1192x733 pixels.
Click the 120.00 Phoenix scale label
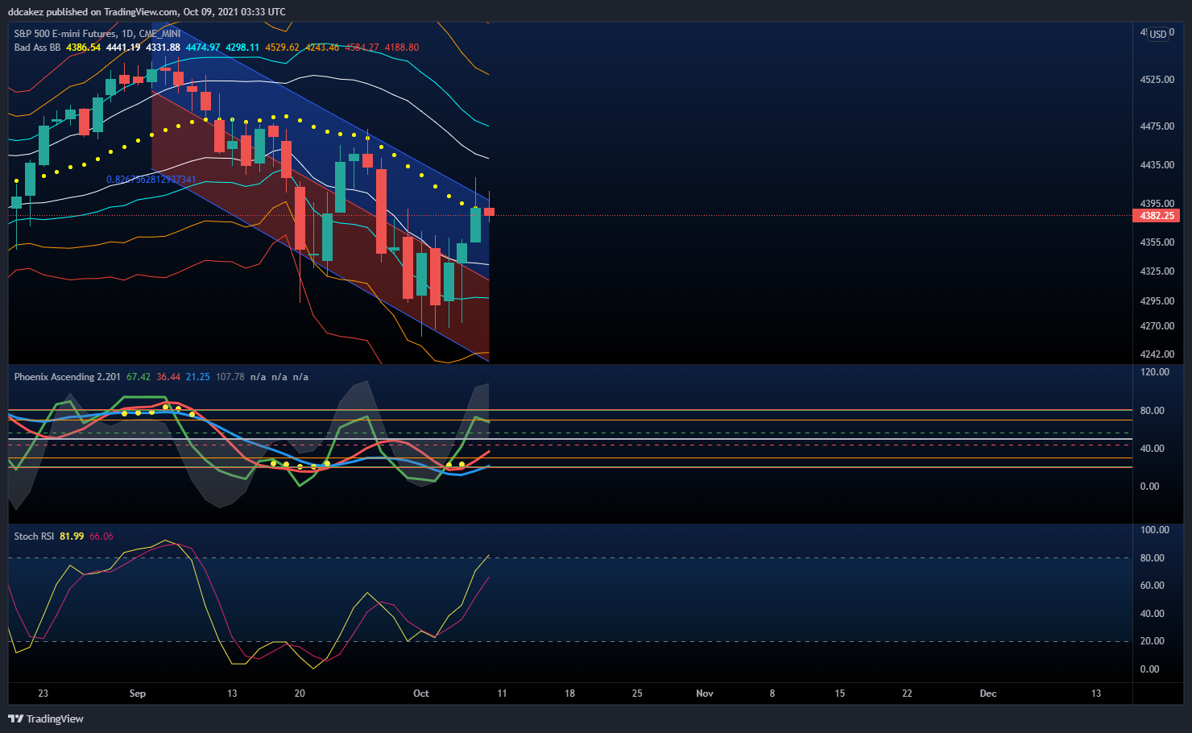(x=1155, y=372)
